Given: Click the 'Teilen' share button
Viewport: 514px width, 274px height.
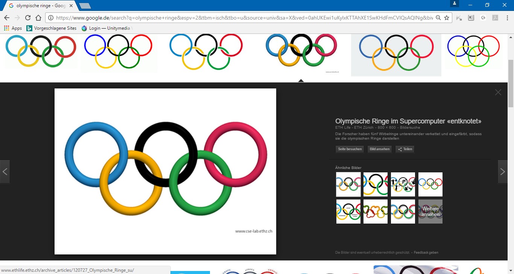Looking at the screenshot, I should click(405, 149).
